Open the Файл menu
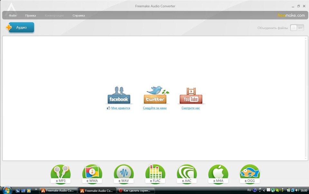 (13, 15)
